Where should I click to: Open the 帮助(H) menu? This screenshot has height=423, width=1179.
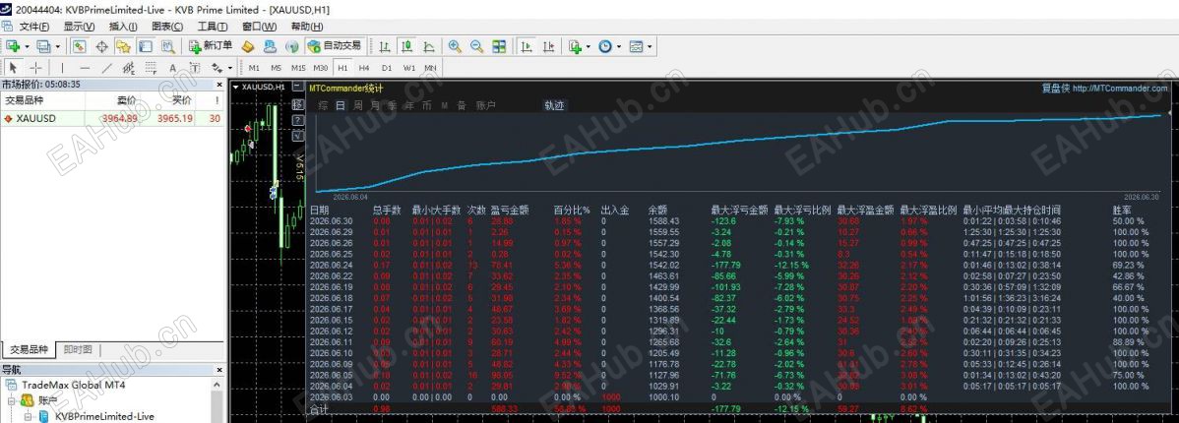point(307,27)
